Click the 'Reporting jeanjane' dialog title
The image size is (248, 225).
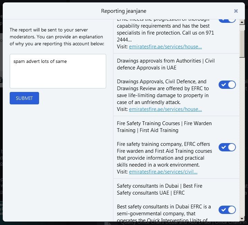tap(124, 11)
